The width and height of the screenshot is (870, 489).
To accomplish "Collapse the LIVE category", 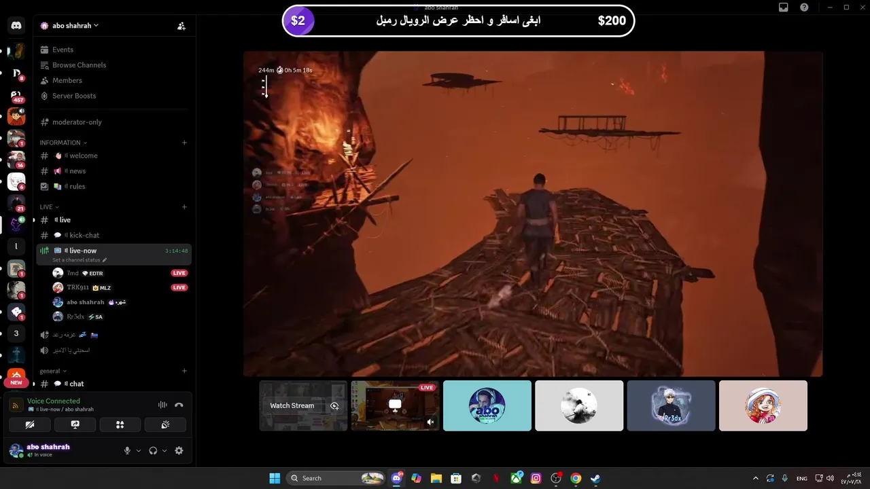I will pos(49,206).
